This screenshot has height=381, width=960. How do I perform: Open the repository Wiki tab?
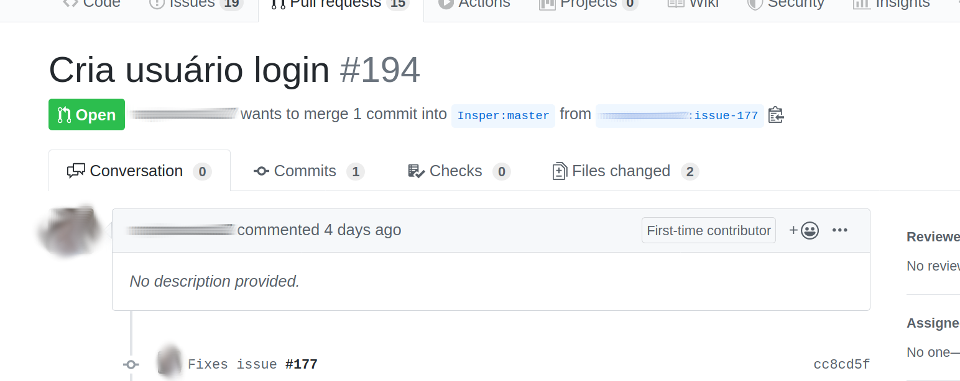coord(693,5)
